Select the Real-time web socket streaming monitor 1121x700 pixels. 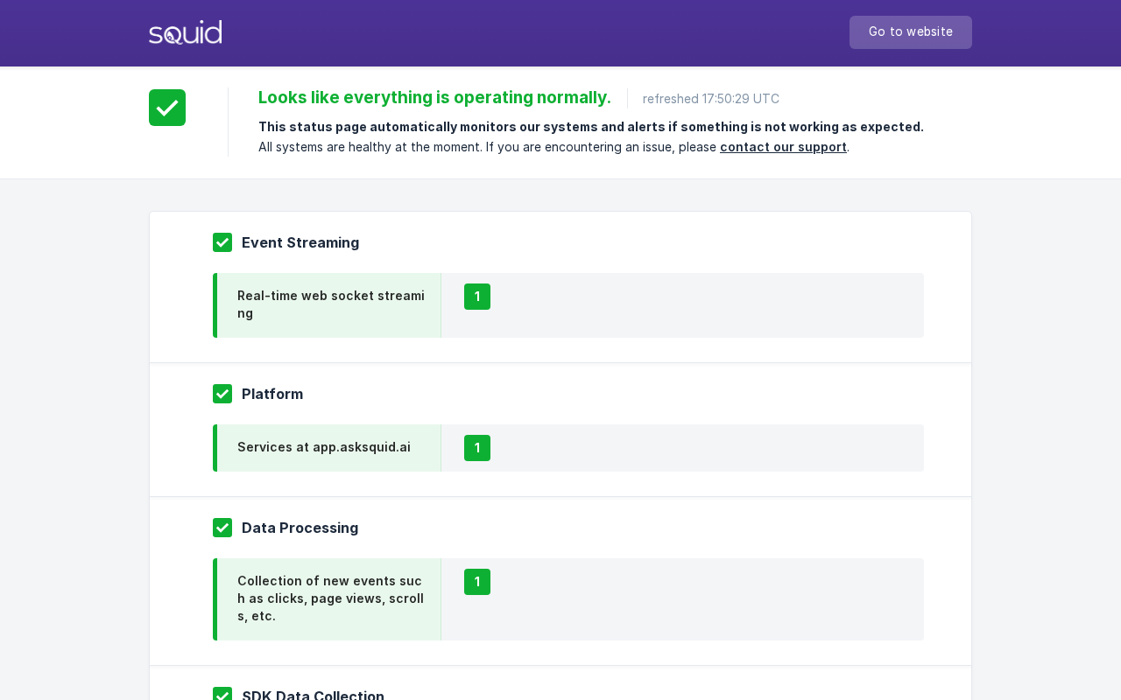coord(328,305)
